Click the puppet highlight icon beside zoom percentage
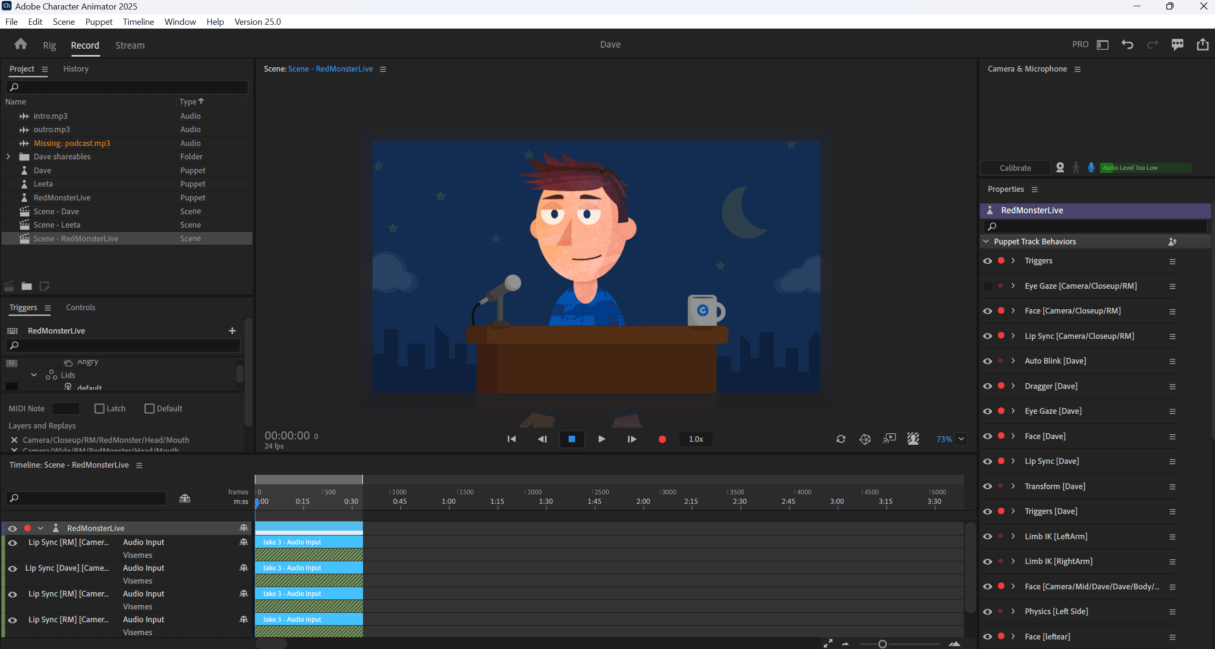 point(914,439)
